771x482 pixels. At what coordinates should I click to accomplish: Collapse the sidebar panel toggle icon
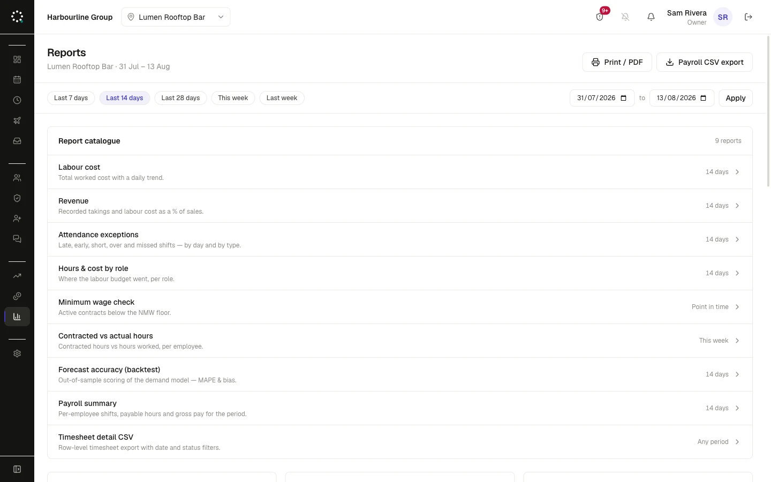pos(17,469)
